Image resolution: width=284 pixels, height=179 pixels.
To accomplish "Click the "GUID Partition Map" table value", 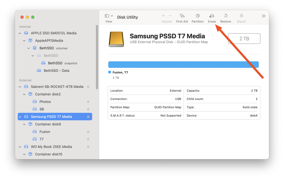I will point(168,107).
